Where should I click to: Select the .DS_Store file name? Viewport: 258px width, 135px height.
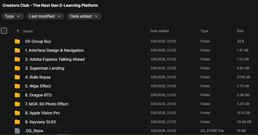(x=34, y=131)
